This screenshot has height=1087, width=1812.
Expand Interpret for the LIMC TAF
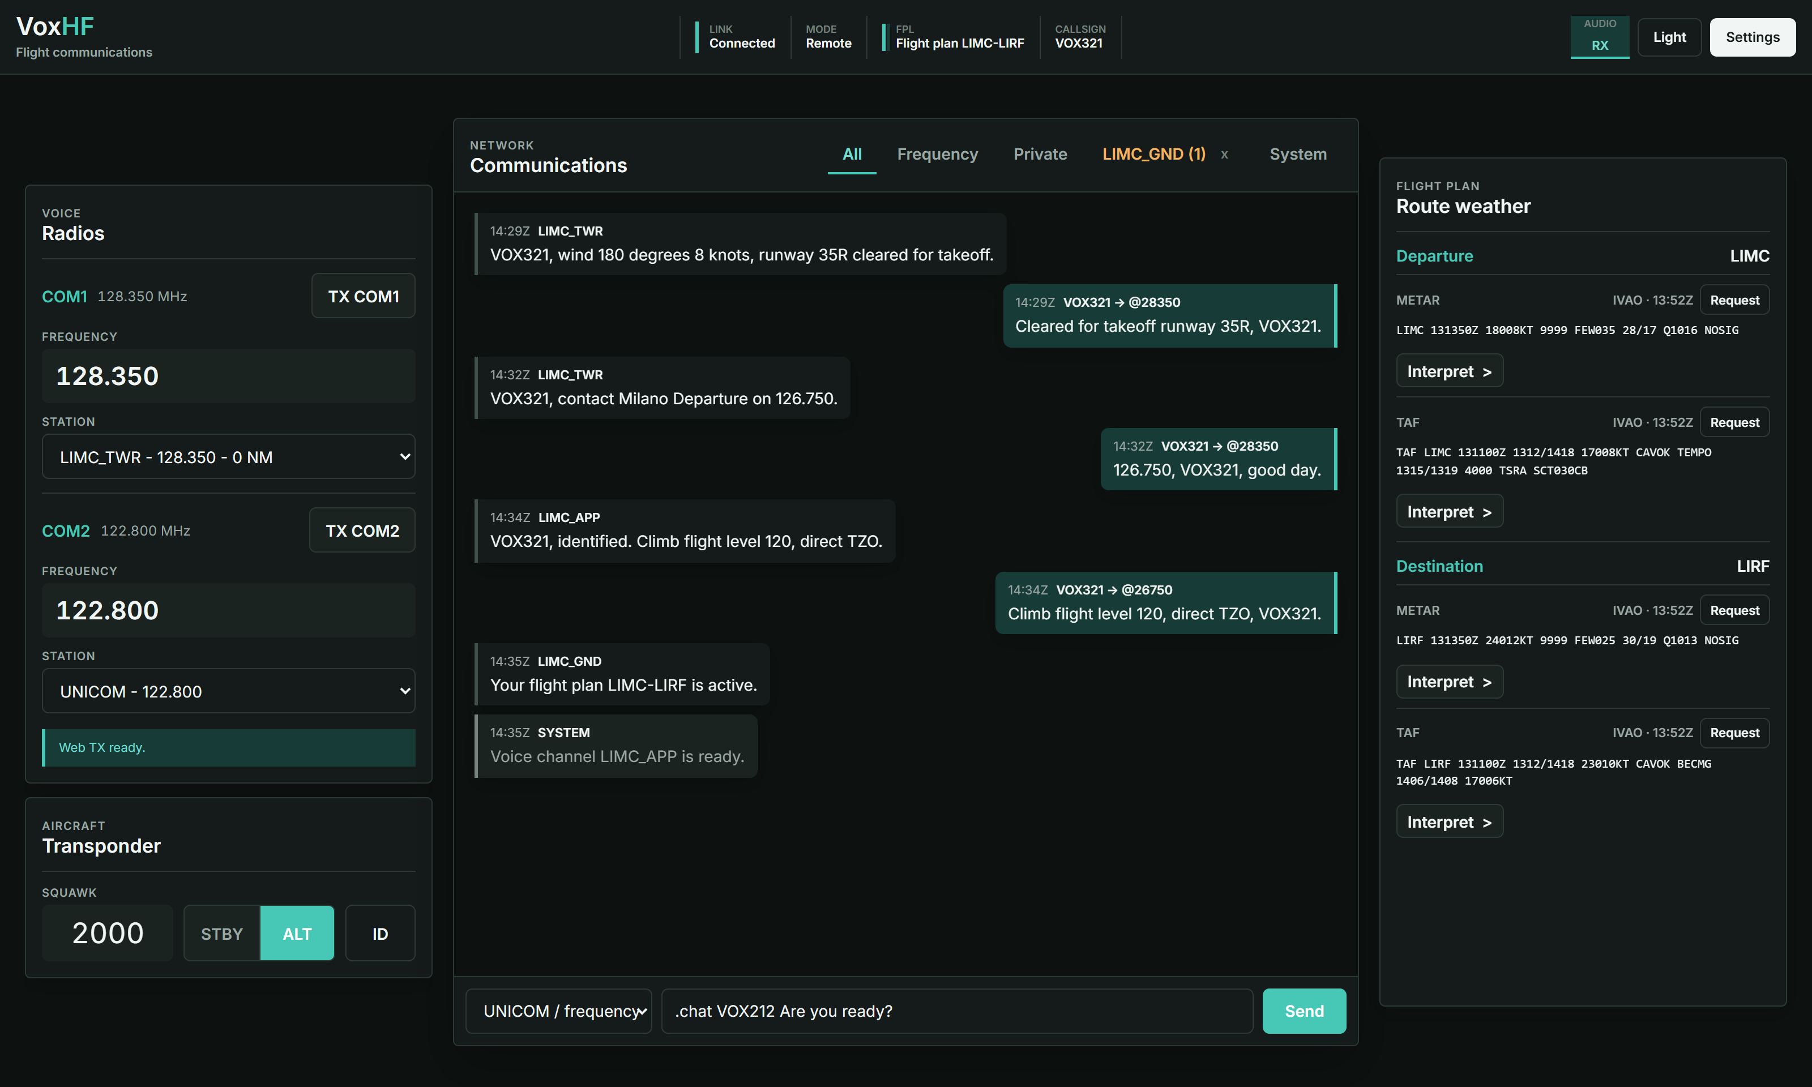coord(1450,512)
